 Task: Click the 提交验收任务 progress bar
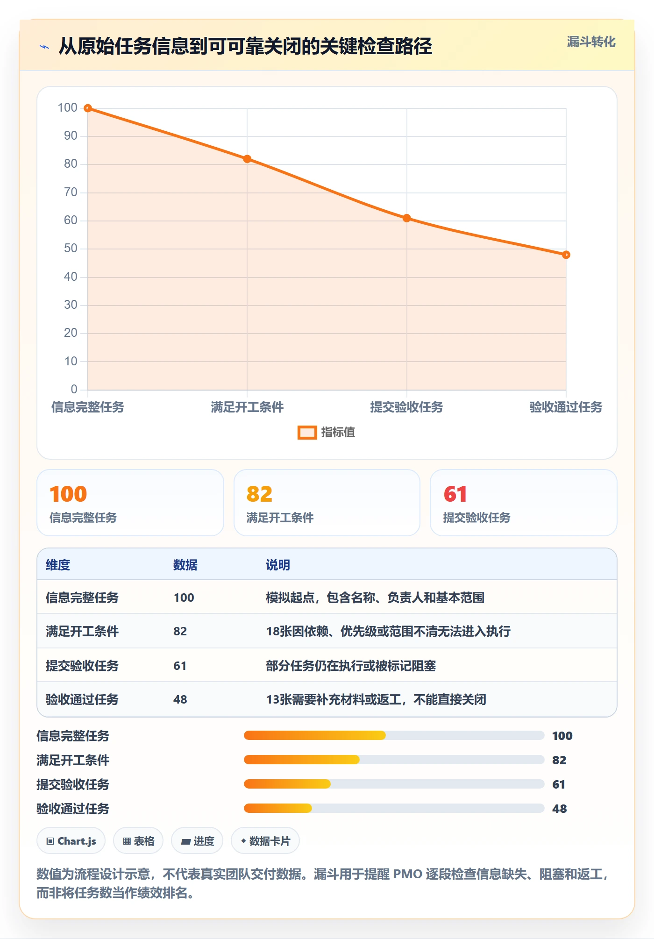coord(394,784)
